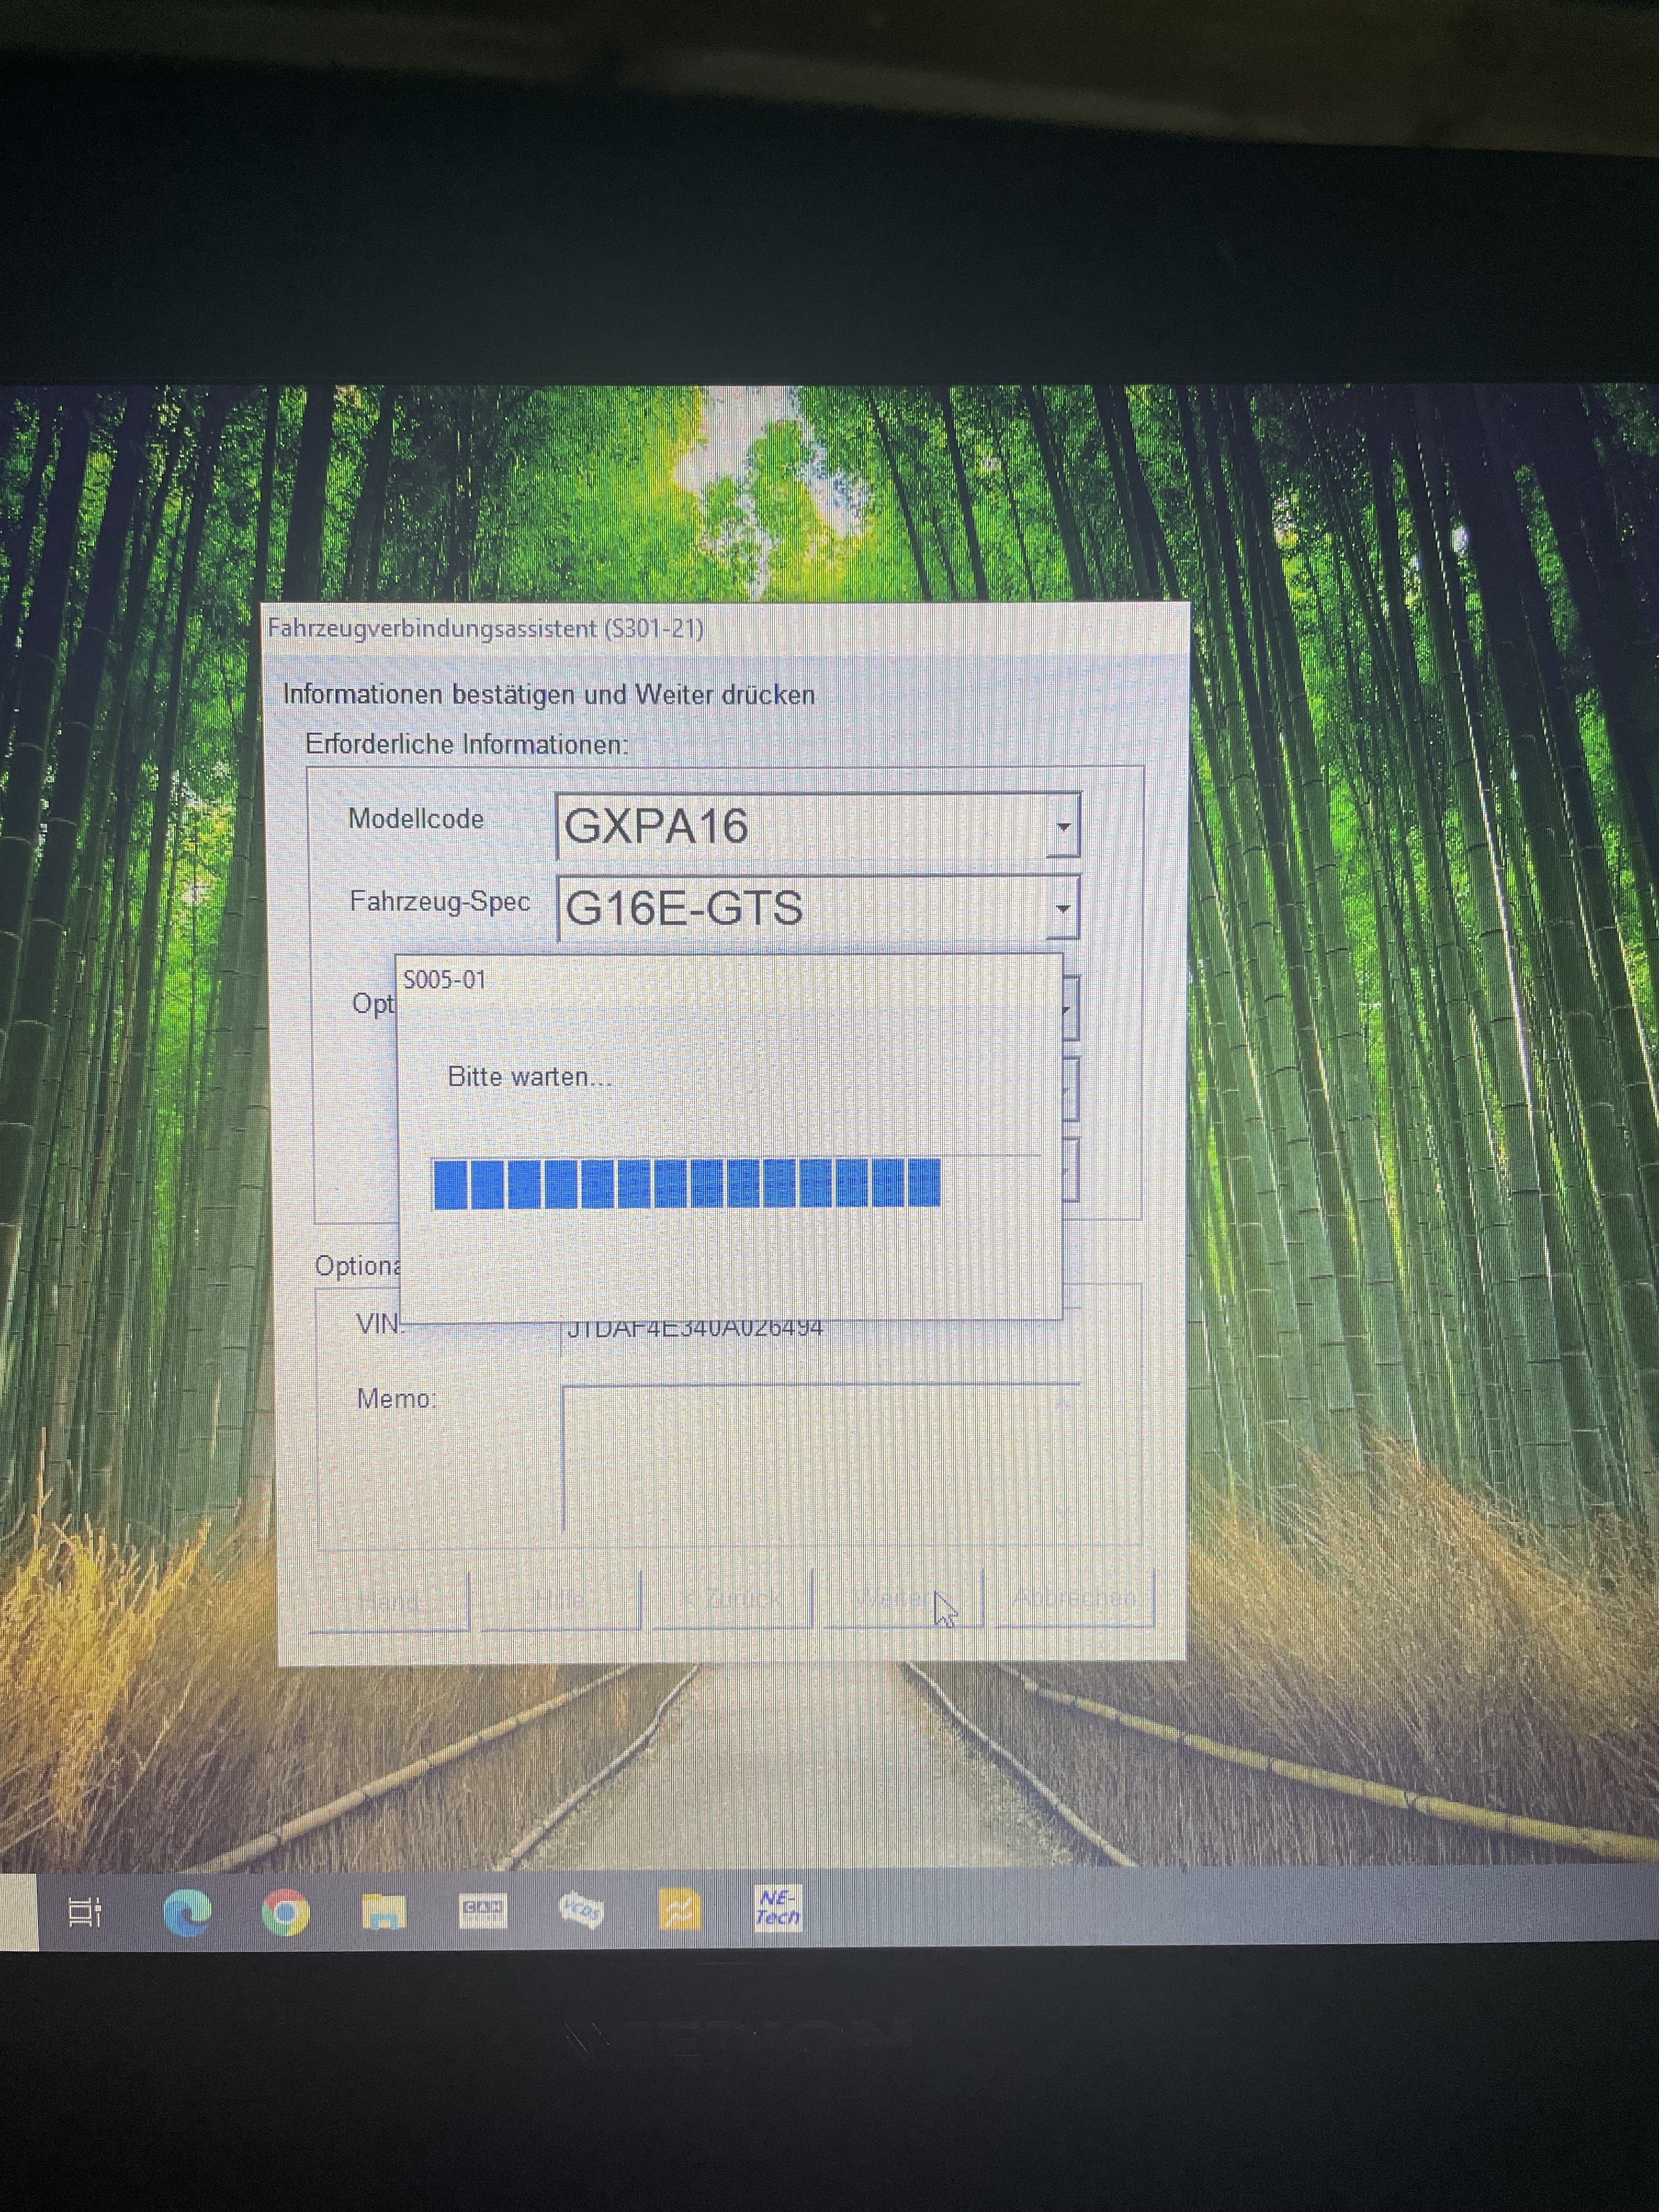The width and height of the screenshot is (1659, 2212).
Task: Open the NE-Tech taskbar icon
Action: [x=777, y=1908]
